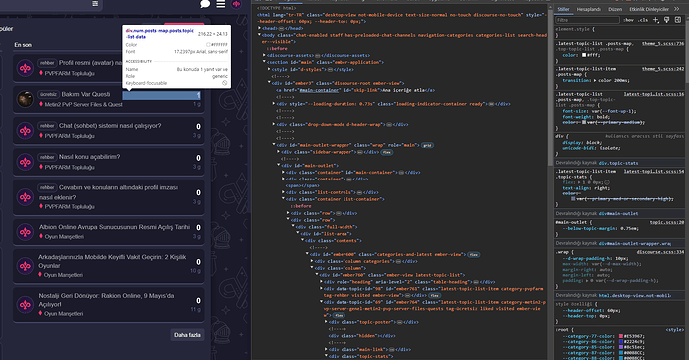Switch to the Stiller tab
Image resolution: width=689 pixels, height=360 pixels.
point(563,9)
